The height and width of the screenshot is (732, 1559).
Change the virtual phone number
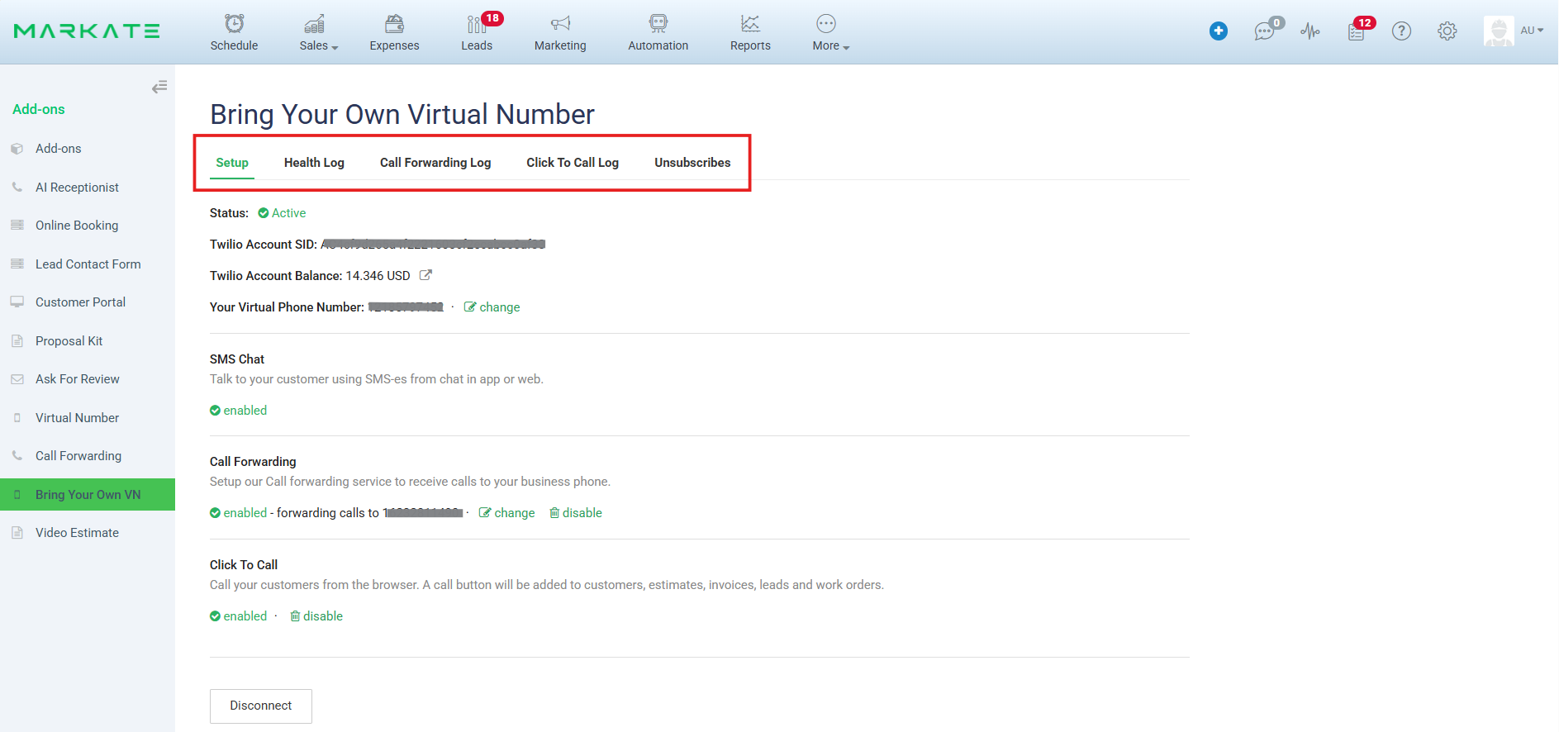(492, 307)
